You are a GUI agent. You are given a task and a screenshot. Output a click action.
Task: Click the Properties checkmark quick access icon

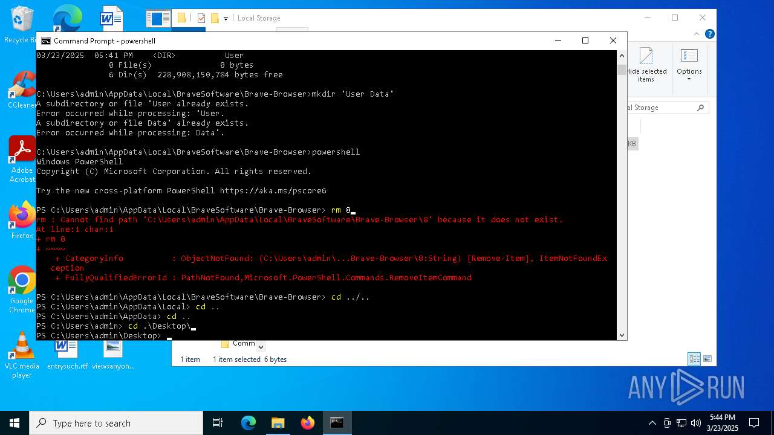coord(201,18)
